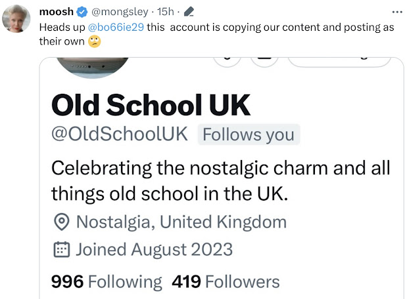
Task: Click the @OldSchoolUK handle
Action: 119,134
